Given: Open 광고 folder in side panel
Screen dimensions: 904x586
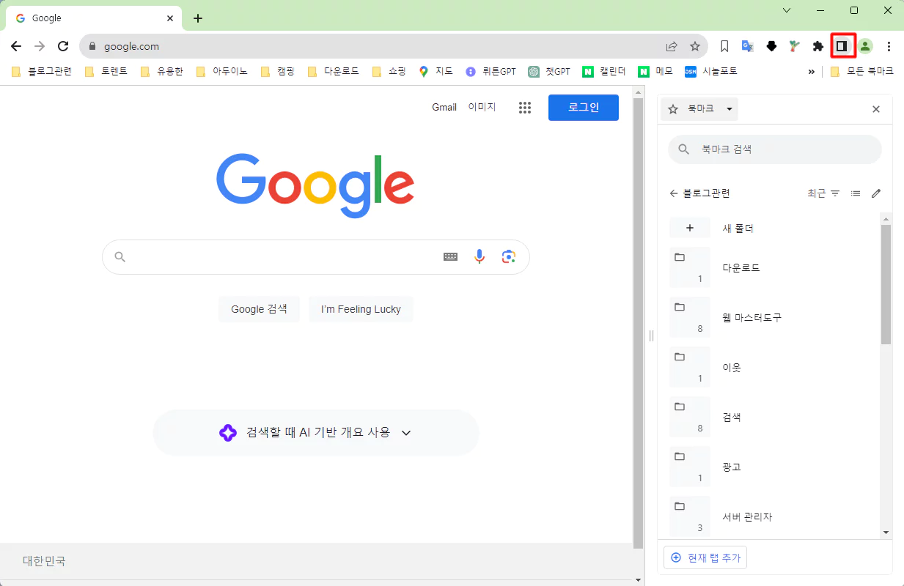Looking at the screenshot, I should pos(774,467).
